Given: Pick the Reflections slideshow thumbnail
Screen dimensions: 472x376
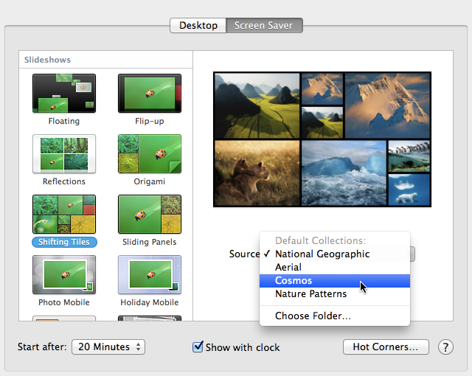Looking at the screenshot, I should (64, 153).
